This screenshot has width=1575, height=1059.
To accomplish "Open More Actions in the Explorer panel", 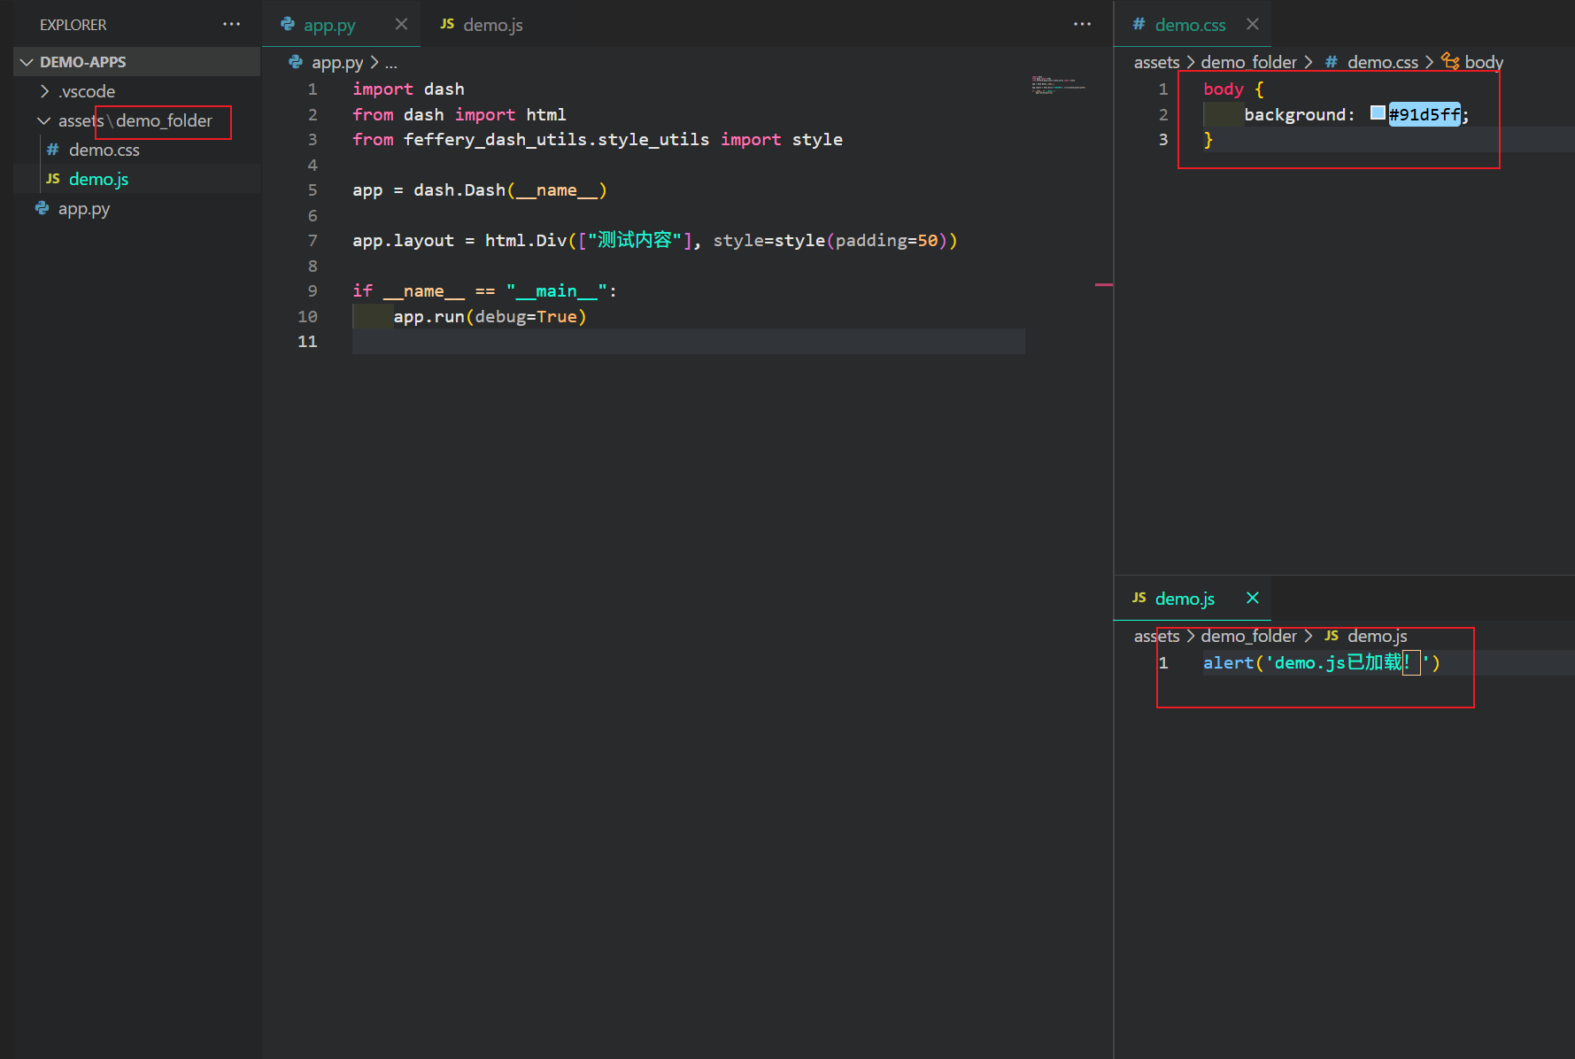I will pos(231,24).
